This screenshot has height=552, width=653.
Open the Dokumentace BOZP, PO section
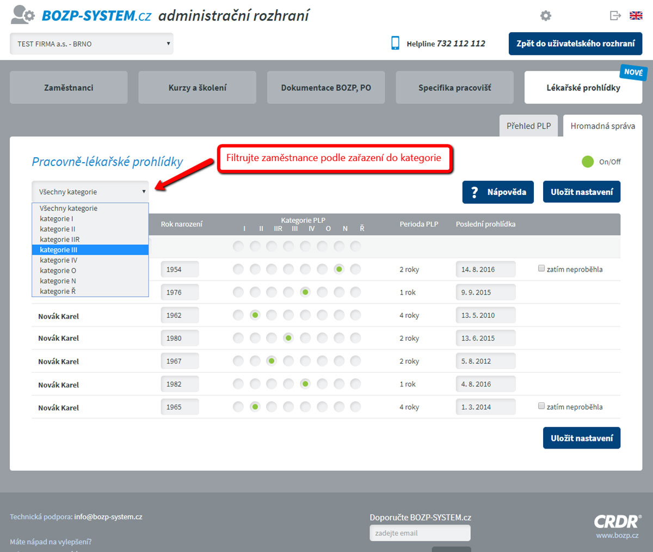(326, 88)
